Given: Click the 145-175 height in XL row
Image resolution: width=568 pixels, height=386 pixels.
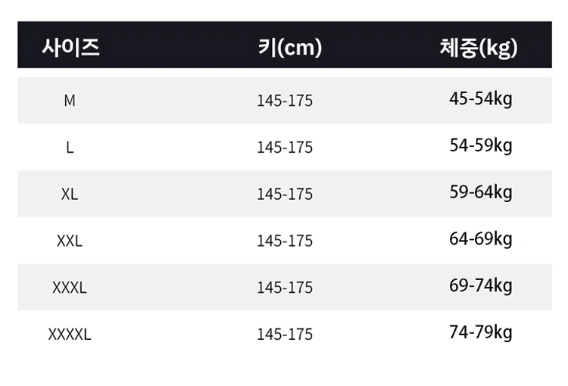Looking at the screenshot, I should click(x=285, y=195).
